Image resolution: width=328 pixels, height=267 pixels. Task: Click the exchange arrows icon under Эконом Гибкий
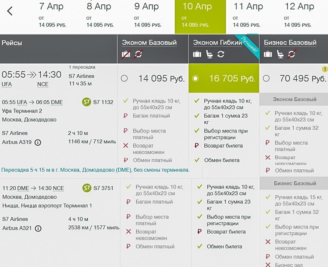click(x=221, y=54)
